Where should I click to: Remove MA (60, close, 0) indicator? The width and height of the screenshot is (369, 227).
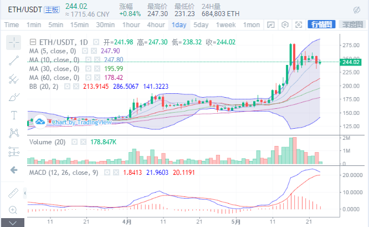point(97,78)
